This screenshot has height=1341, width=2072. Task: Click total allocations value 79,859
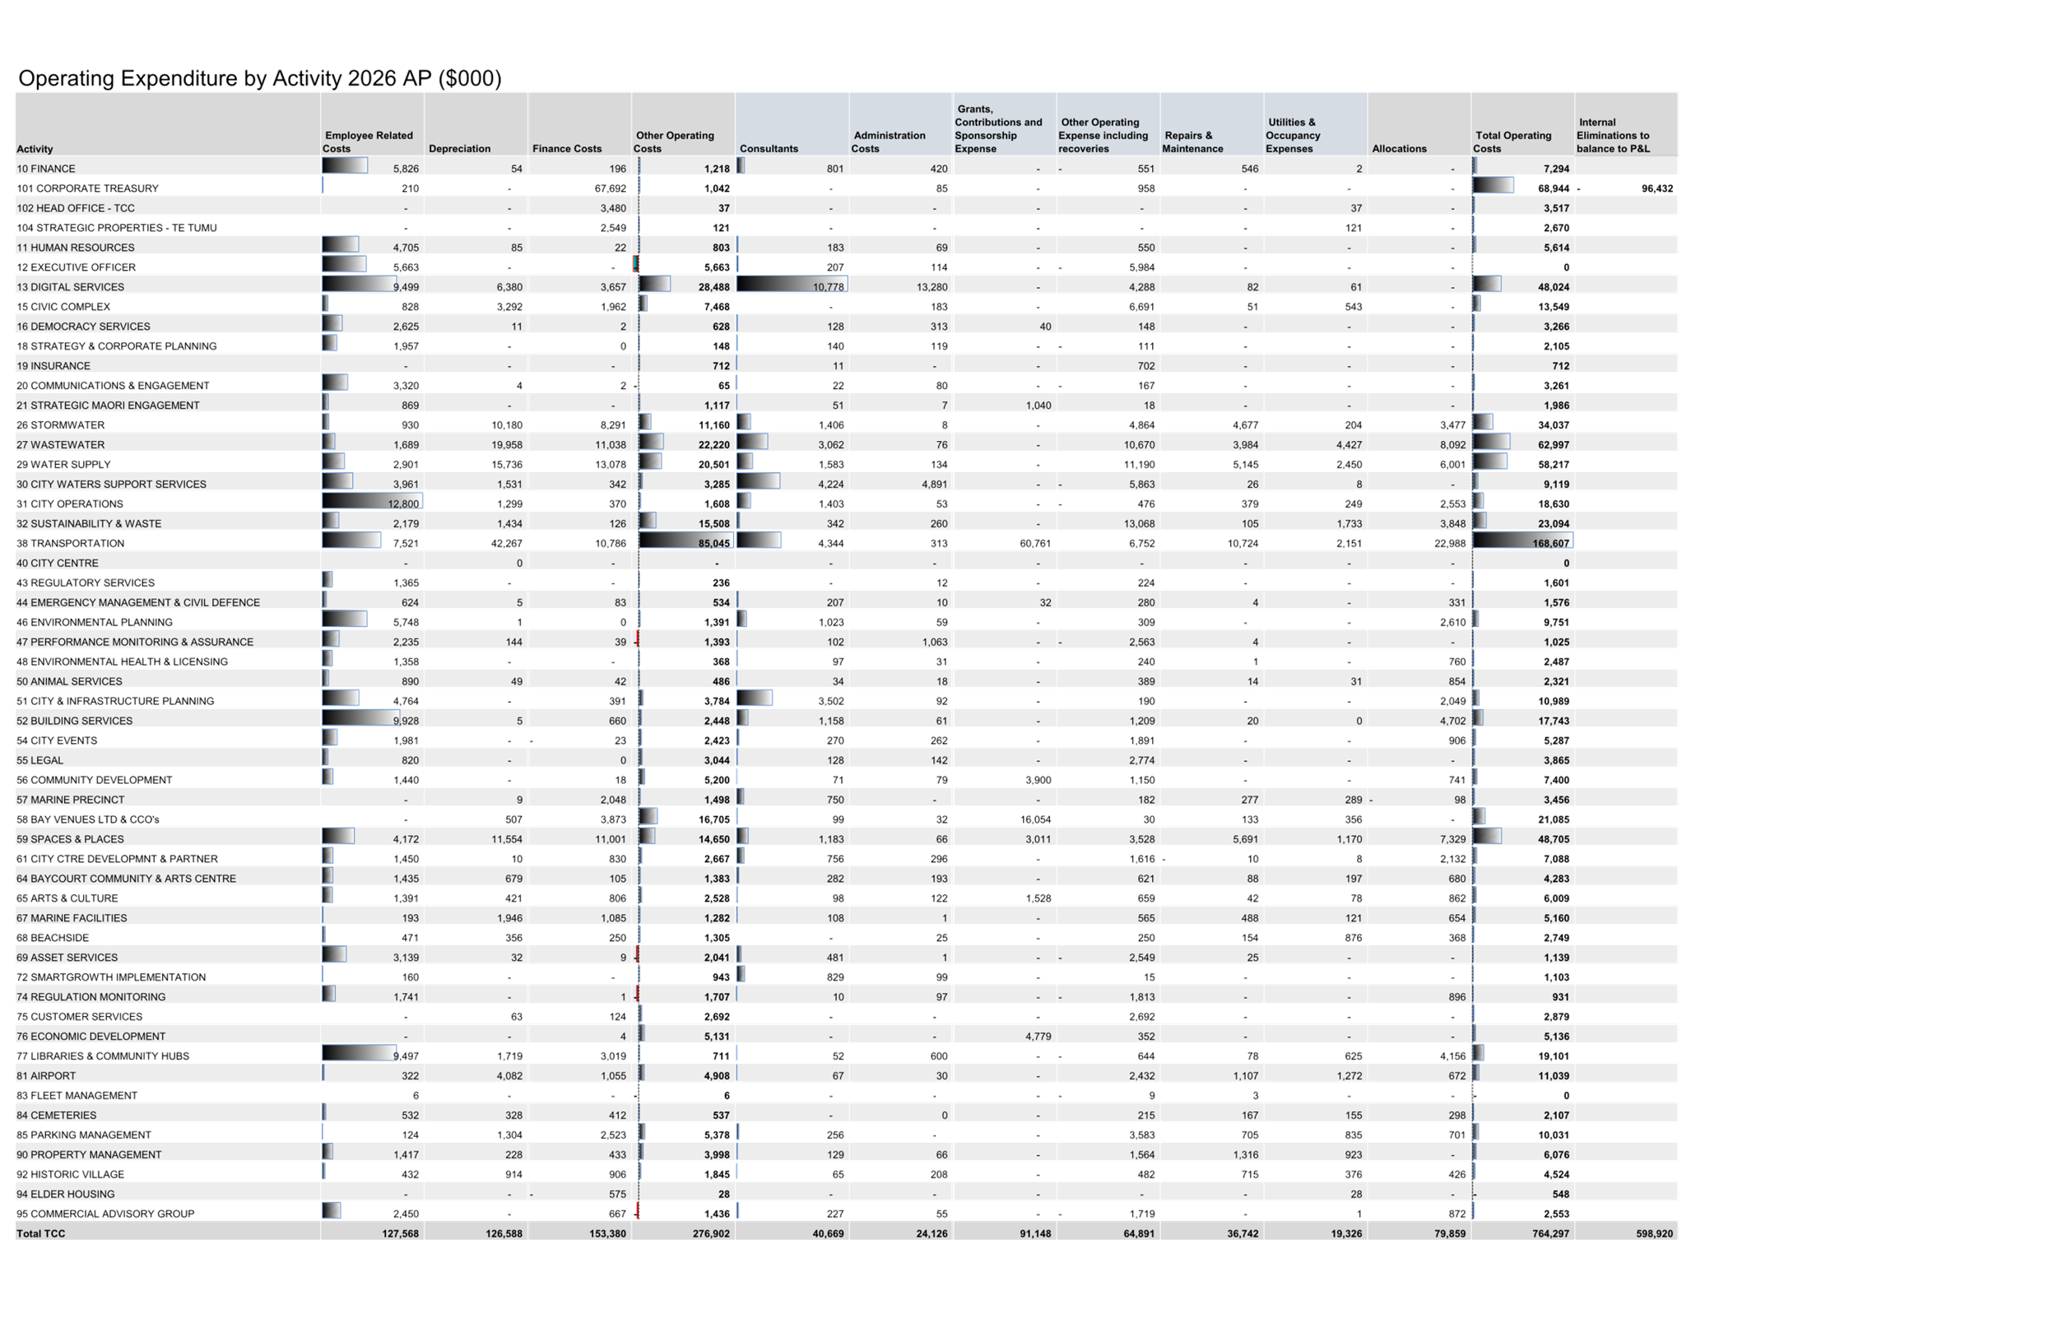pyautogui.click(x=1450, y=1233)
